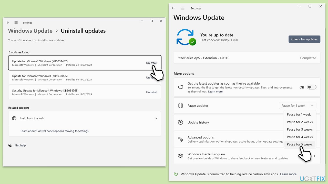This screenshot has height=184, width=328.
Task: Click the green leaf carbon emissions icon
Action: point(176,174)
